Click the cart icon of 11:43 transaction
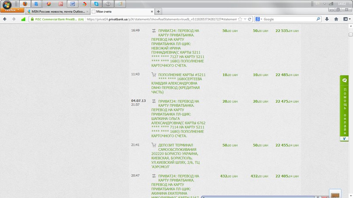This screenshot has width=353, height=198. 154,75
